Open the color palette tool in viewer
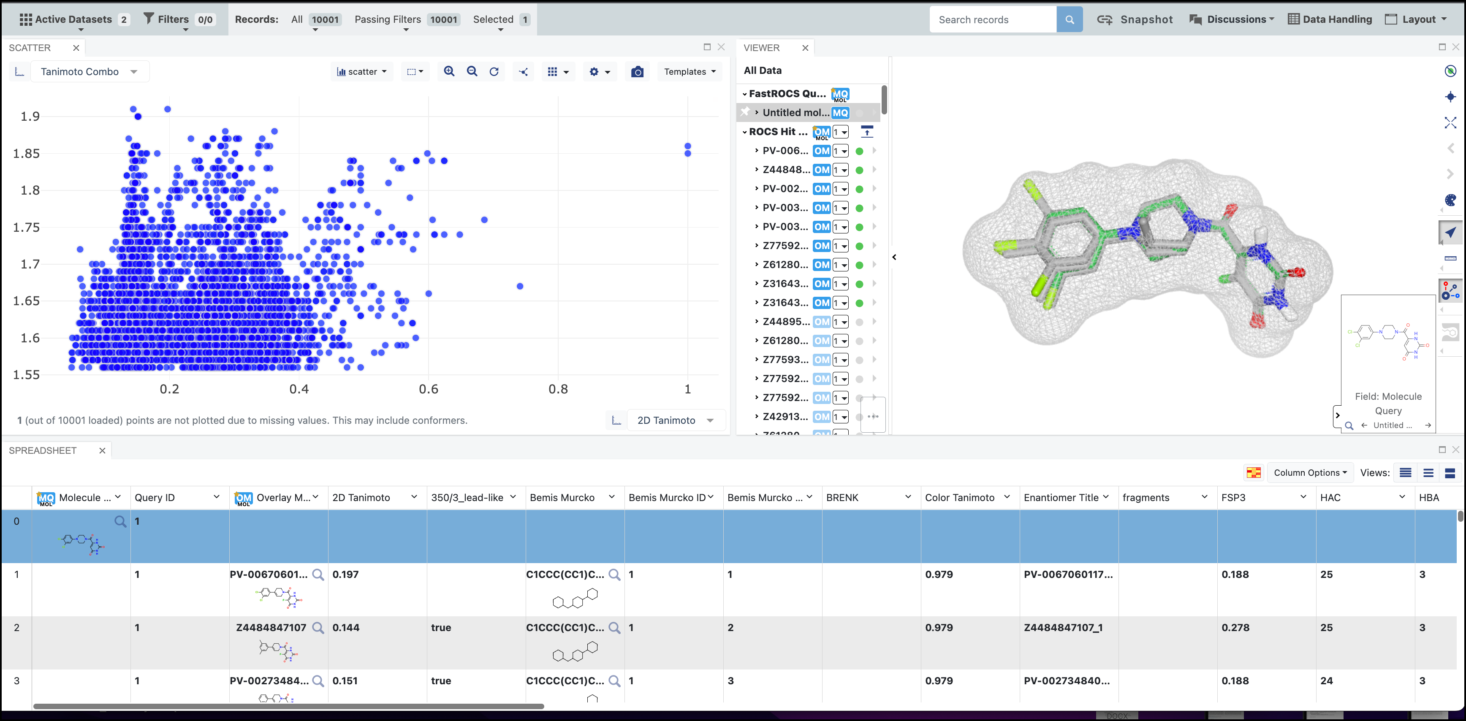The height and width of the screenshot is (721, 1466). tap(1450, 200)
